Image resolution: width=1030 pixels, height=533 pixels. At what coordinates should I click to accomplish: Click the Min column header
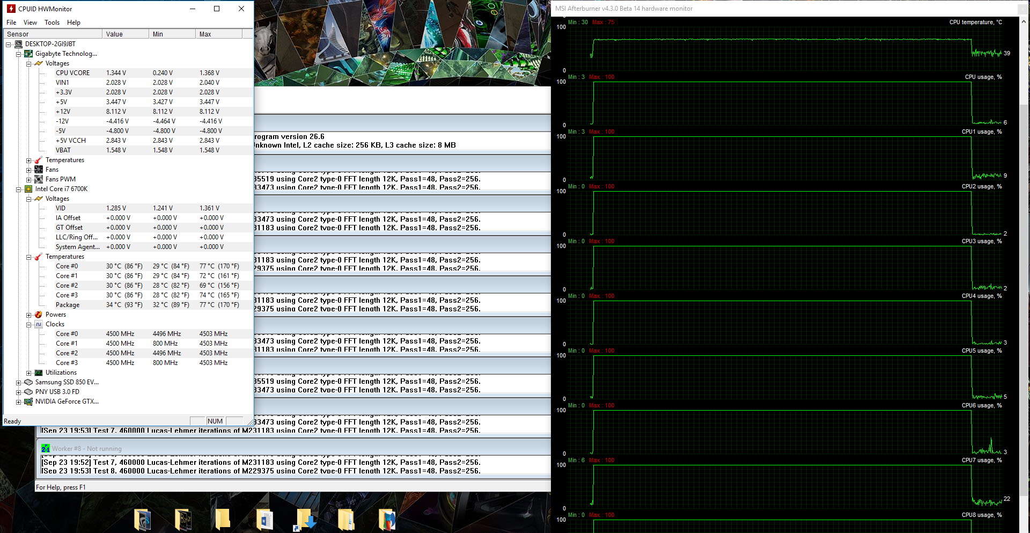[x=172, y=34]
